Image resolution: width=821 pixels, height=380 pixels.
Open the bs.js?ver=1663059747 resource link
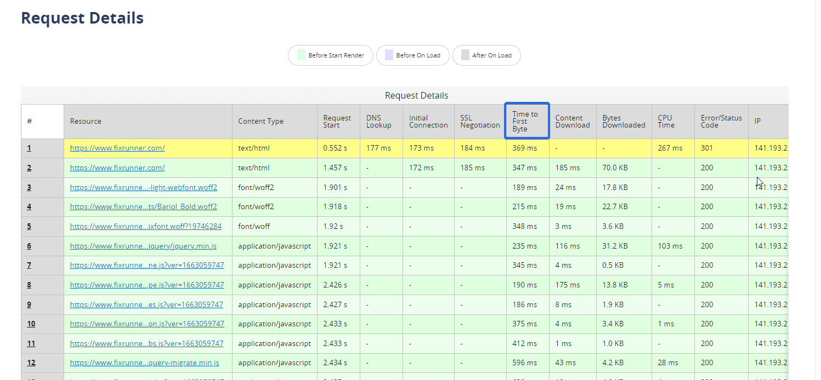coord(147,343)
